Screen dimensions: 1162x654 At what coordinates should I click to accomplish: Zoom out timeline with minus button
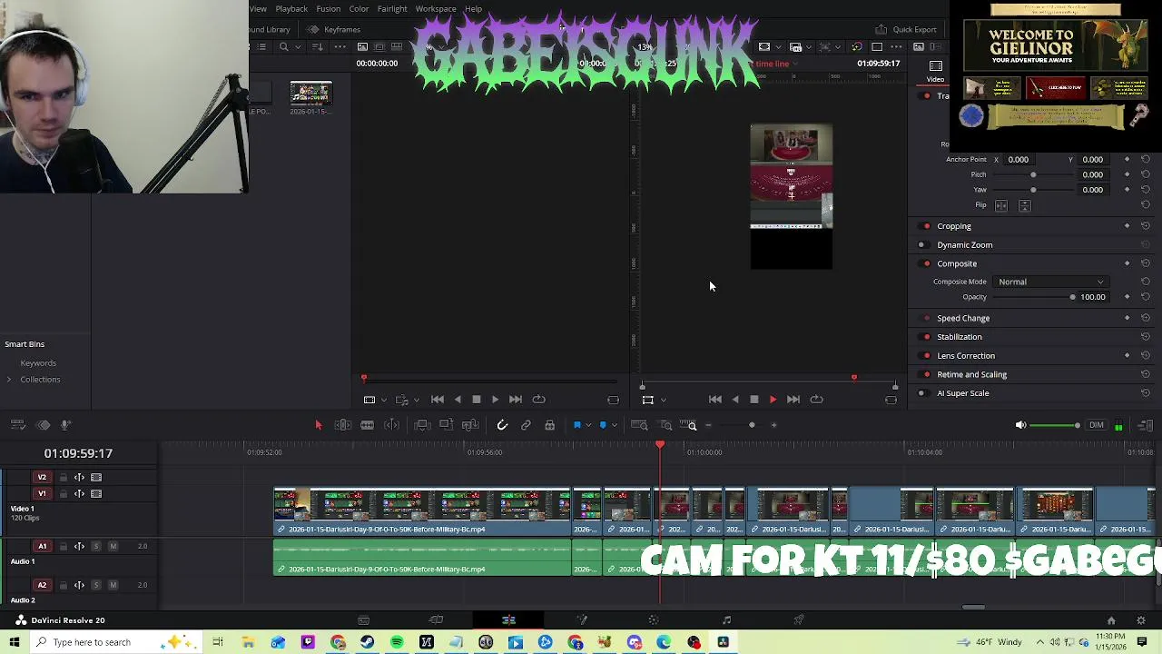click(708, 425)
